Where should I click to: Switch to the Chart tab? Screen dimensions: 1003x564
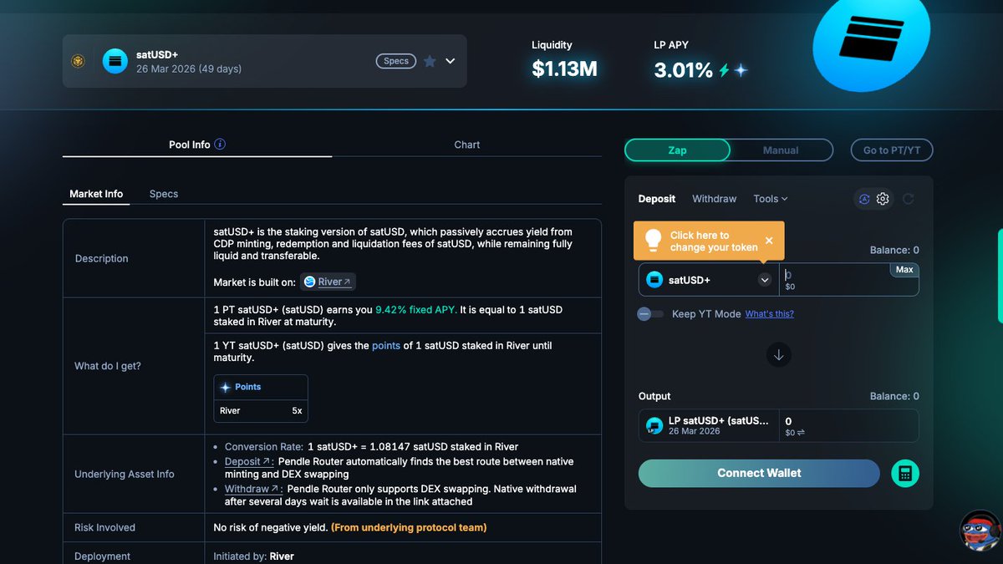(466, 145)
